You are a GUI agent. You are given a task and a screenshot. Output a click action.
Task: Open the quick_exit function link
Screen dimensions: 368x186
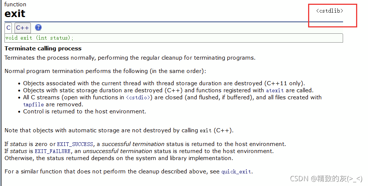236,172
